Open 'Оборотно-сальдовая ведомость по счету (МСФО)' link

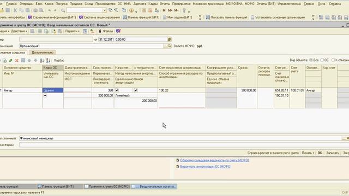214,160
